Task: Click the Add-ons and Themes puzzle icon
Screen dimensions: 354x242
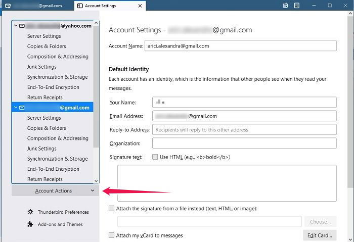Action: [x=30, y=224]
